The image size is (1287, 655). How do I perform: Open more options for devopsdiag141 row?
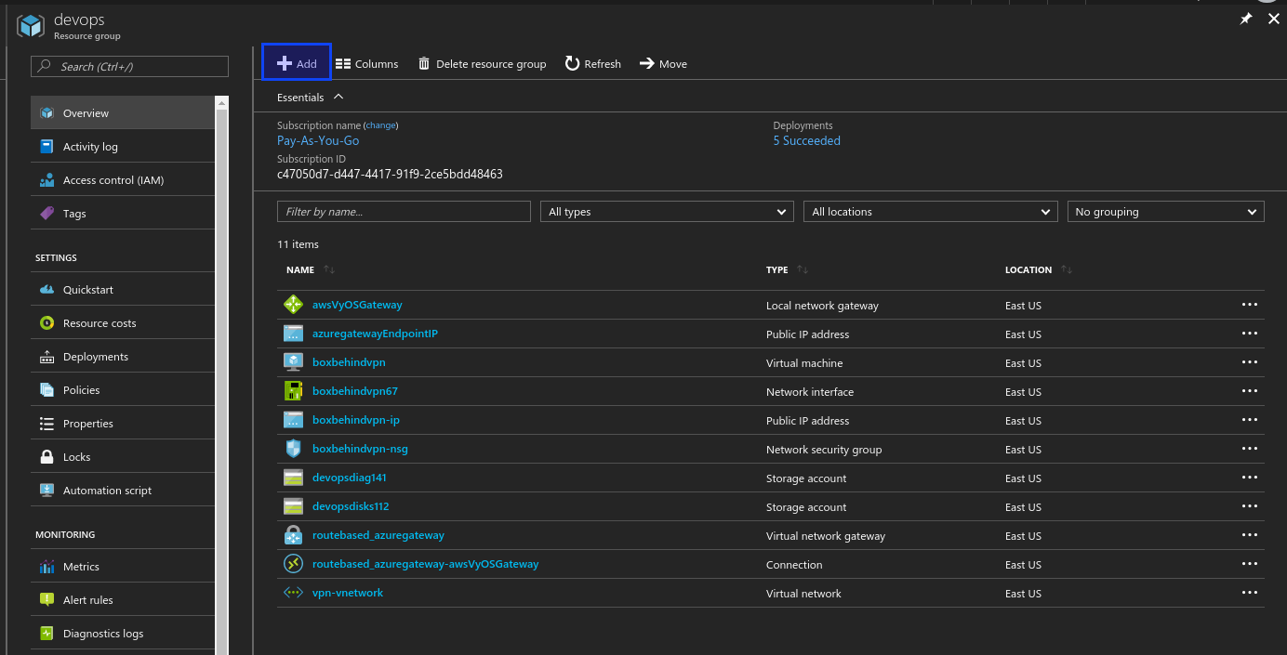point(1249,478)
